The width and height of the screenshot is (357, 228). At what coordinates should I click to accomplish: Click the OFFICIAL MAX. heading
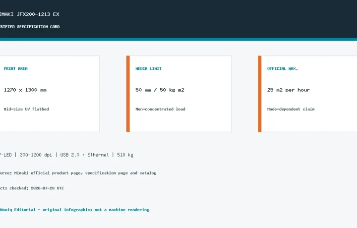coord(283,68)
